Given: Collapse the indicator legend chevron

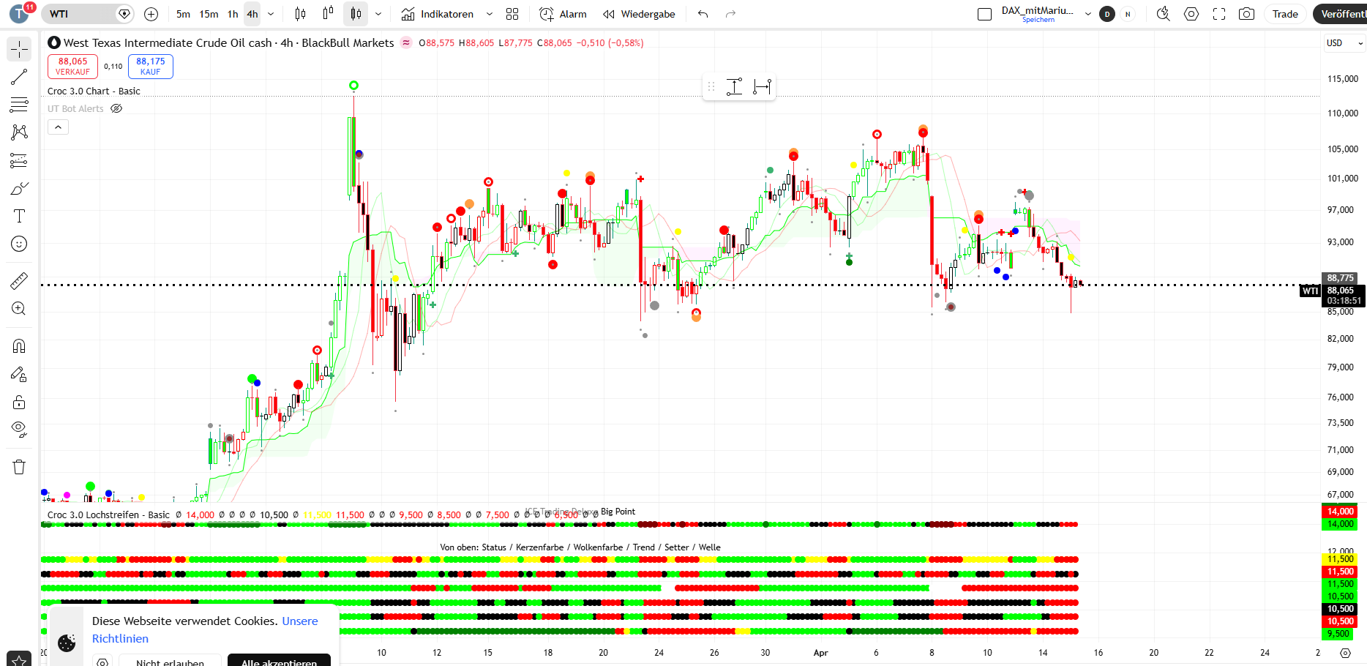Looking at the screenshot, I should 58,127.
